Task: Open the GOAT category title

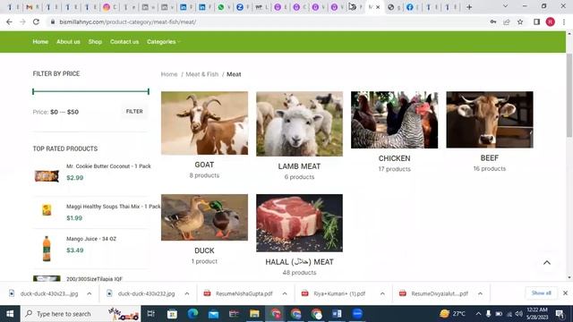Action: point(204,165)
